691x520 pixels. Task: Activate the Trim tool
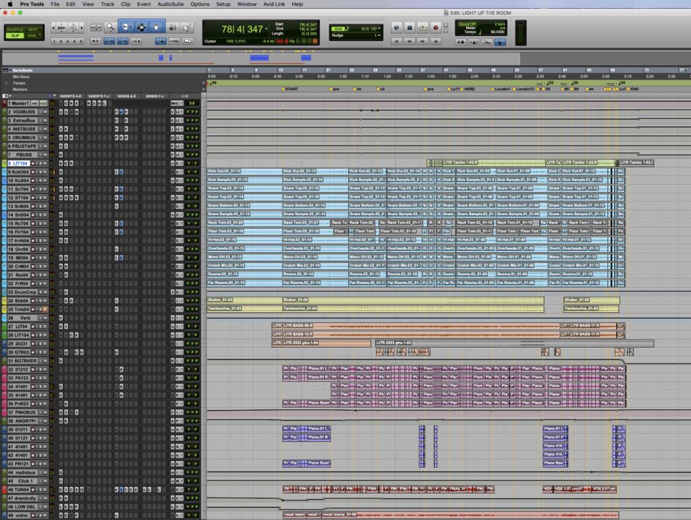tap(126, 28)
